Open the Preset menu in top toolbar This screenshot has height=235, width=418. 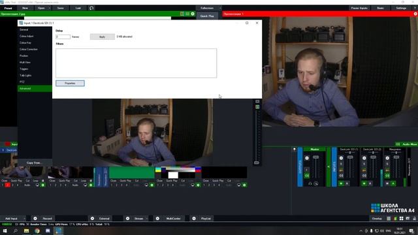8,8
